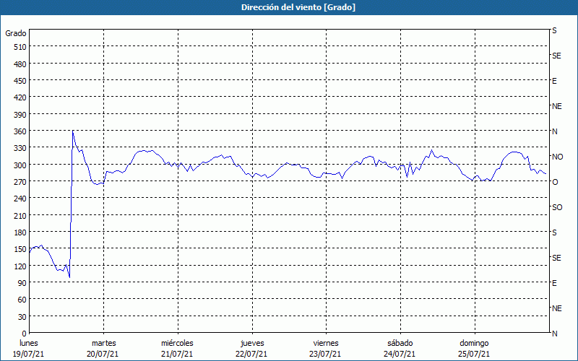Image resolution: width=578 pixels, height=361 pixels.
Task: Select the 'Grado' axis unit label
Action: (x=16, y=33)
